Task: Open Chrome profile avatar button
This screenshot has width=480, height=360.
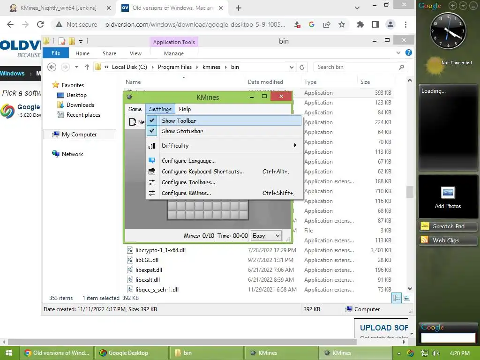Action: (390, 24)
